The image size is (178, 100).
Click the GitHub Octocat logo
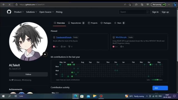pos(9,12)
